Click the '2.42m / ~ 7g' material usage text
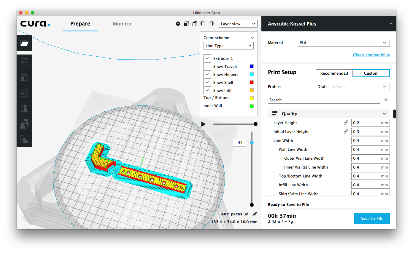The image size is (413, 253). 280,222
